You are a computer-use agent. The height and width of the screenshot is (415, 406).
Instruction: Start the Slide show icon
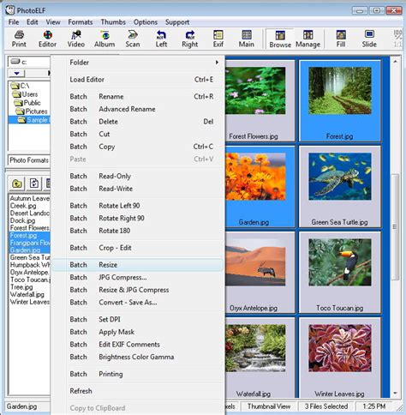[x=369, y=39]
